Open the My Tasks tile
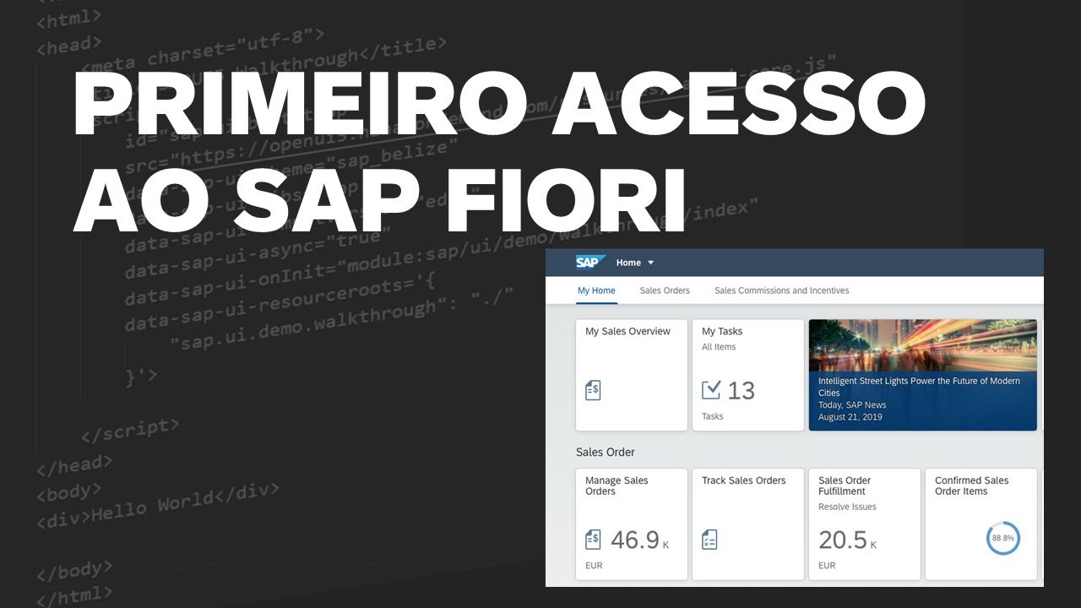Screen dimensions: 1081x608 click(x=748, y=375)
